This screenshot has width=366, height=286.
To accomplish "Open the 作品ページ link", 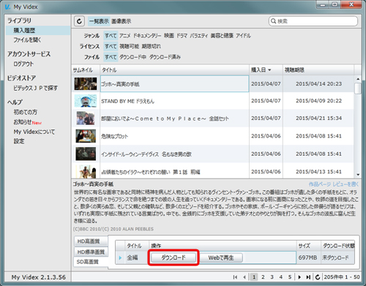I will (x=320, y=184).
